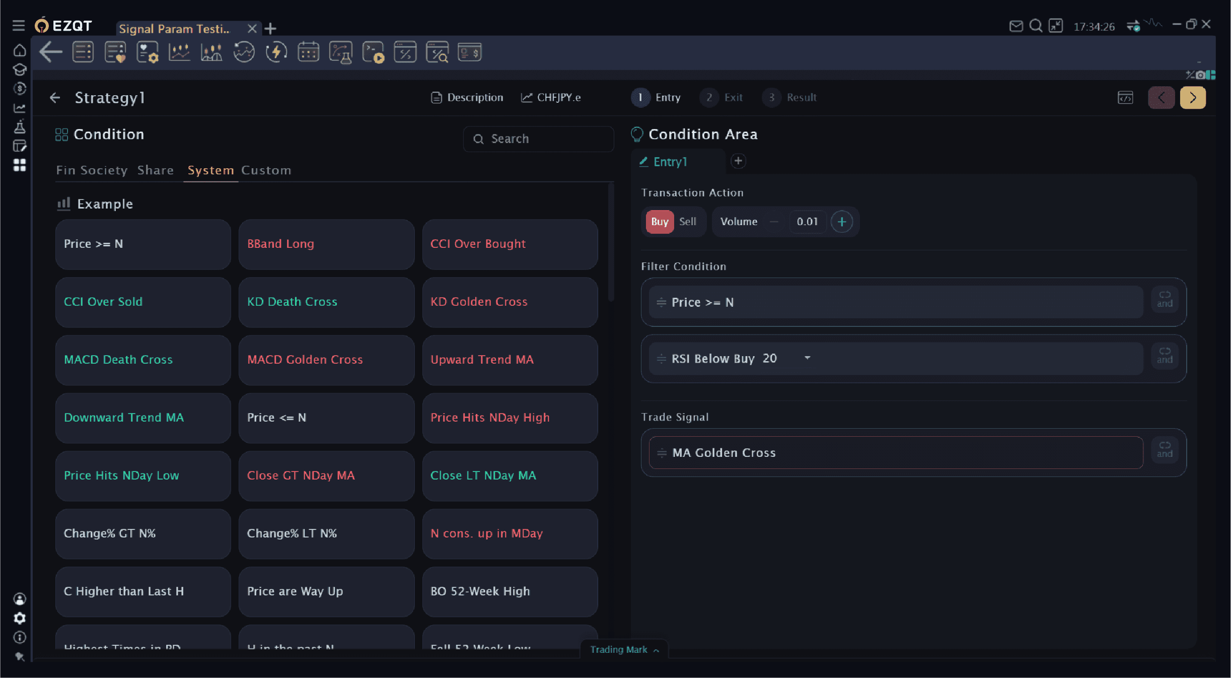The image size is (1231, 678).
Task: Open the RSI Below Buy value dropdown
Action: 807,358
